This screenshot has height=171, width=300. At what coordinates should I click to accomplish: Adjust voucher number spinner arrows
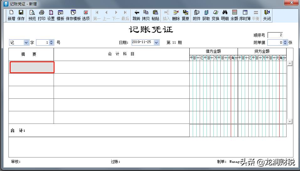51,42
